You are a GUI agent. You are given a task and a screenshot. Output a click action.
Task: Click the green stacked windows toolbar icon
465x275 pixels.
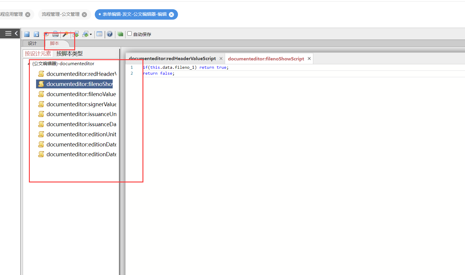tap(120, 34)
